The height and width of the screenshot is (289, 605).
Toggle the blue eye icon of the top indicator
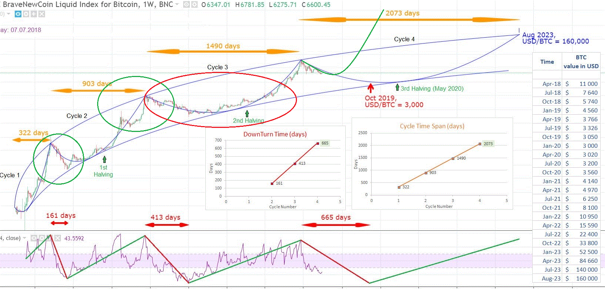[18, 14]
